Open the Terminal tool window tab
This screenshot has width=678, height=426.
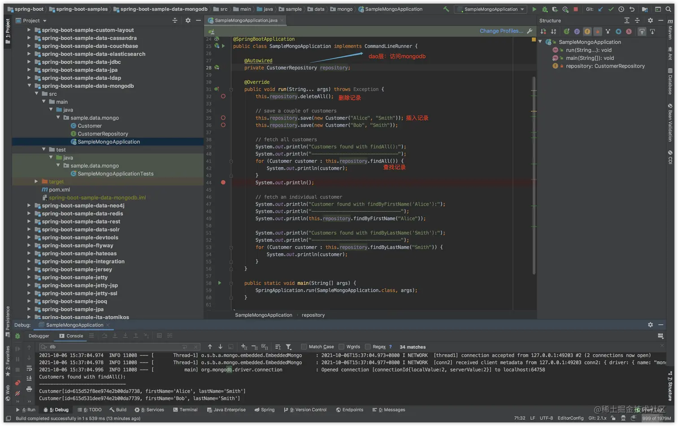185,409
